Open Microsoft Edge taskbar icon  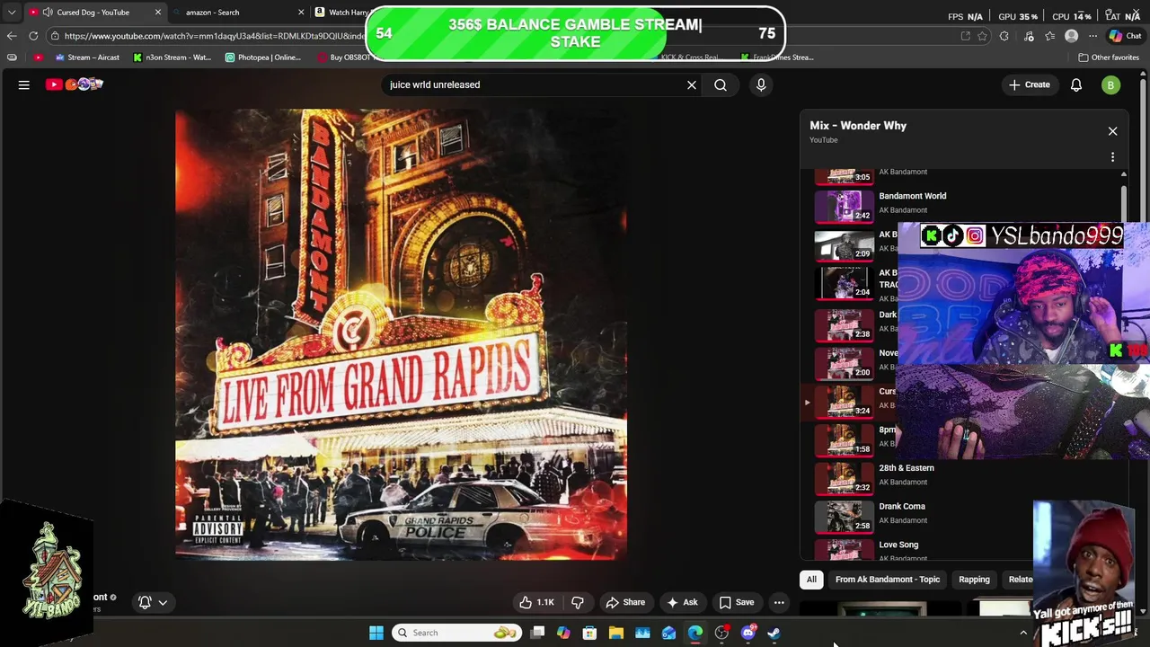(695, 633)
